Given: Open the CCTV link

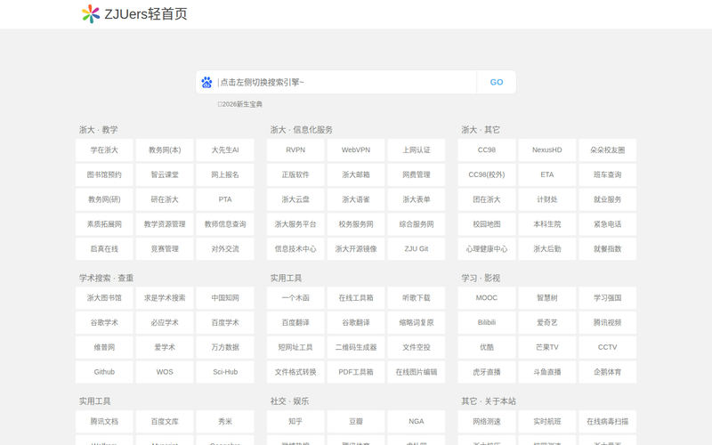Looking at the screenshot, I should coord(608,347).
